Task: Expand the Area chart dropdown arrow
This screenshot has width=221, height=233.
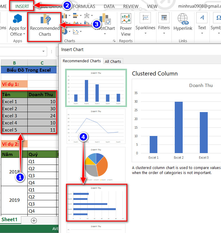Action: (x=81, y=23)
